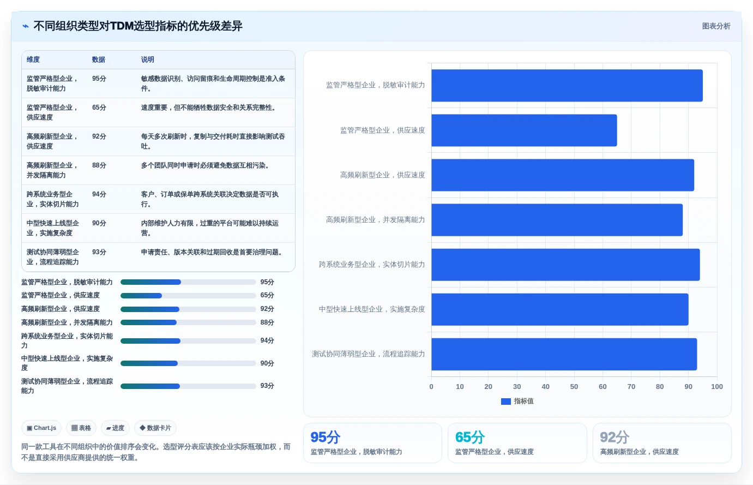The width and height of the screenshot is (753, 485).
Task: Click the chart bar for 测试协同薄弱型企业，流程追踪能力
Action: tap(564, 354)
